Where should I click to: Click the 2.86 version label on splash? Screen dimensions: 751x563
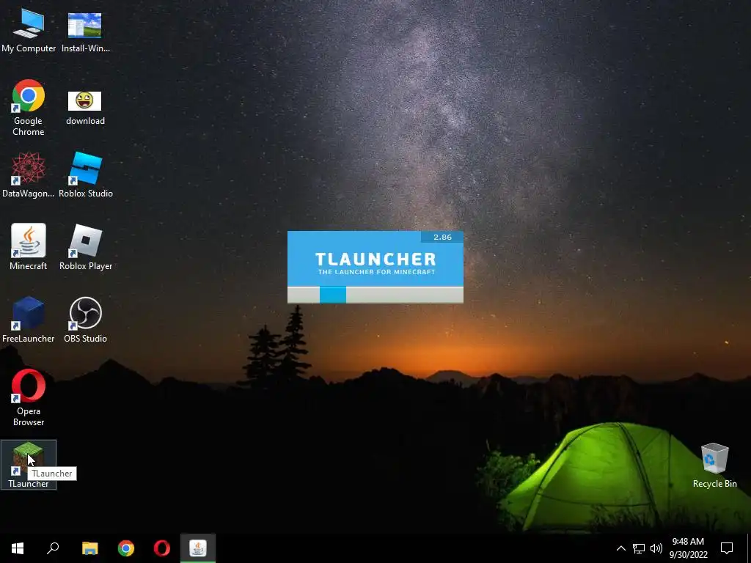(442, 237)
